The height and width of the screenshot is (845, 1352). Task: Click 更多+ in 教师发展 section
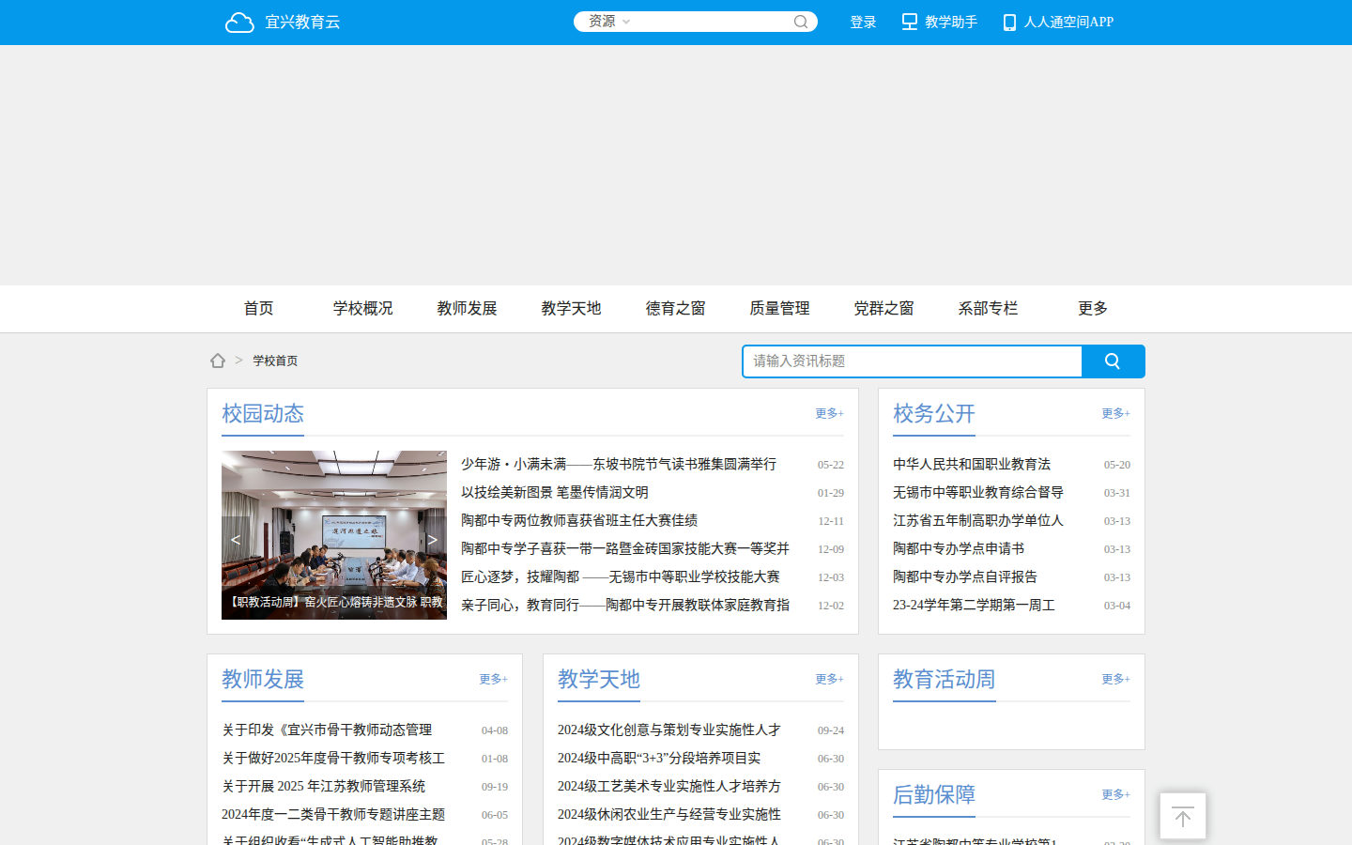pos(493,679)
